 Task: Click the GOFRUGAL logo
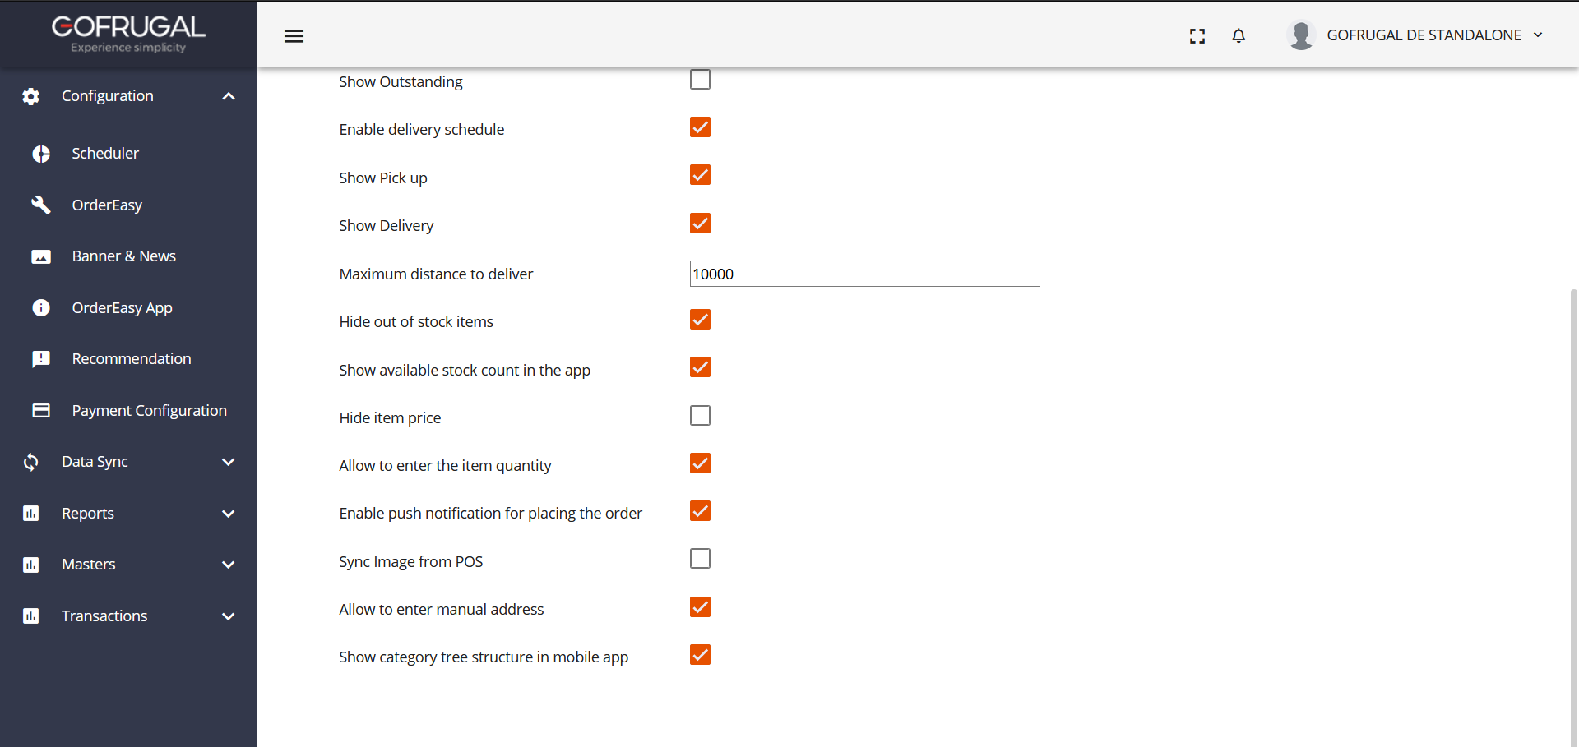click(x=128, y=33)
